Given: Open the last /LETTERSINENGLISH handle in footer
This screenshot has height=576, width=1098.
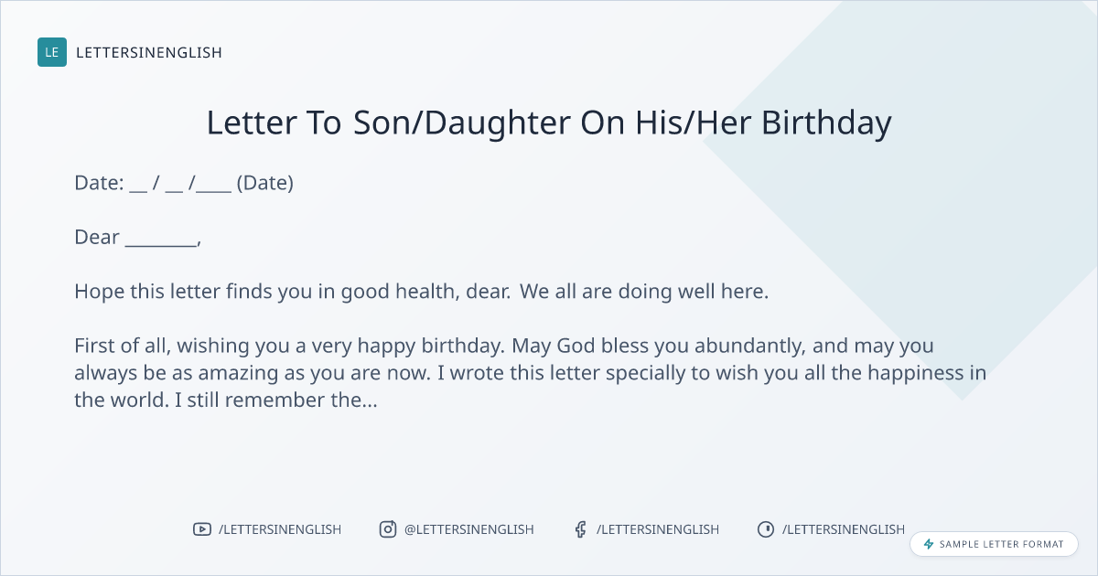Looking at the screenshot, I should [843, 529].
